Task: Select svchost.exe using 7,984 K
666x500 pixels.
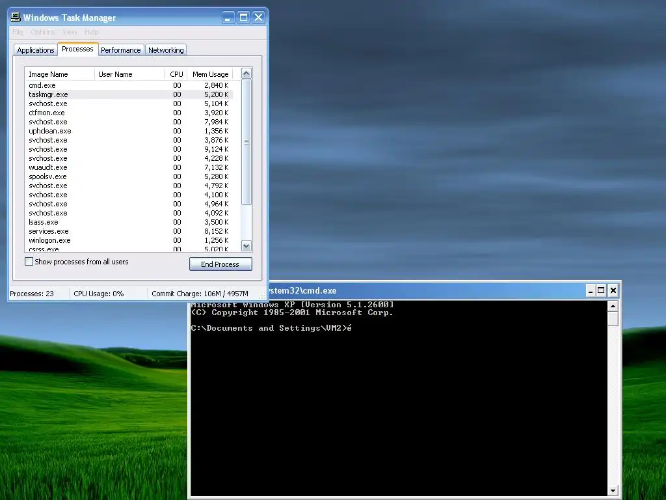Action: click(129, 122)
